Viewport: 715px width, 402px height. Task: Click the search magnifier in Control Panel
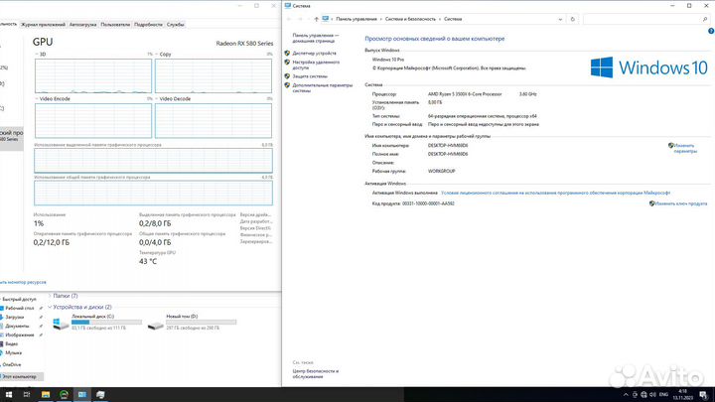705,19
